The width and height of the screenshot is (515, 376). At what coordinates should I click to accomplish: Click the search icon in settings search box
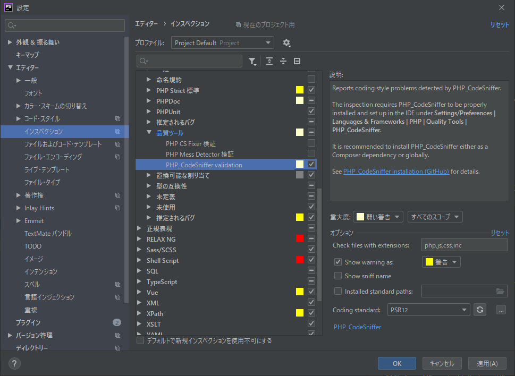point(12,25)
